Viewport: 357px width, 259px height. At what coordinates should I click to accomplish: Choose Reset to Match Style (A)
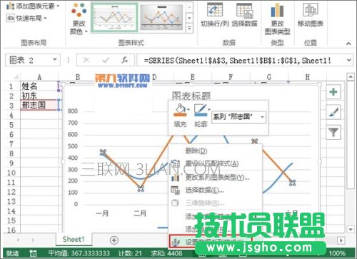click(x=212, y=163)
